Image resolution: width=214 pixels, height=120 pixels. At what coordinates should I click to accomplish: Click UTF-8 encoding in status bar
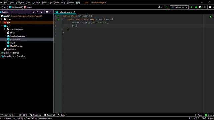point(203,118)
